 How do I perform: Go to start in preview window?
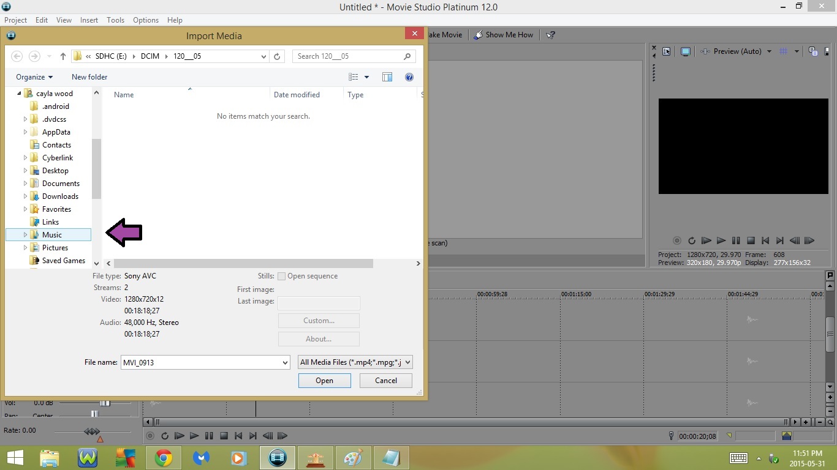pyautogui.click(x=765, y=241)
